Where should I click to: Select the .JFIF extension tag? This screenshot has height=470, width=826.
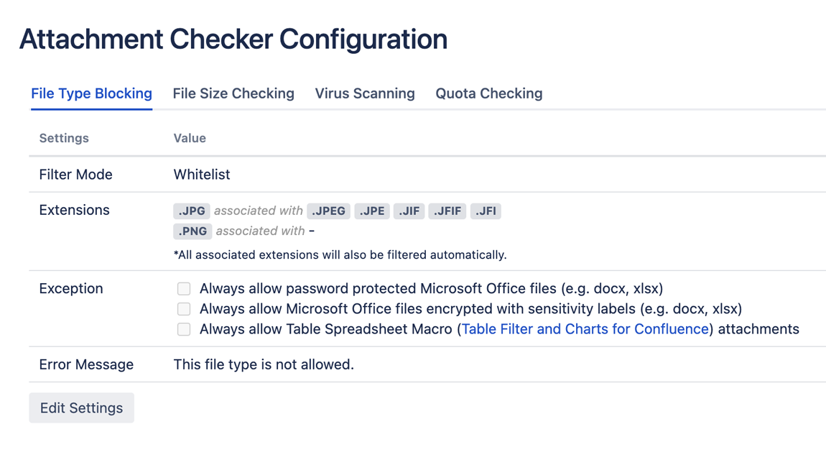[x=447, y=211]
